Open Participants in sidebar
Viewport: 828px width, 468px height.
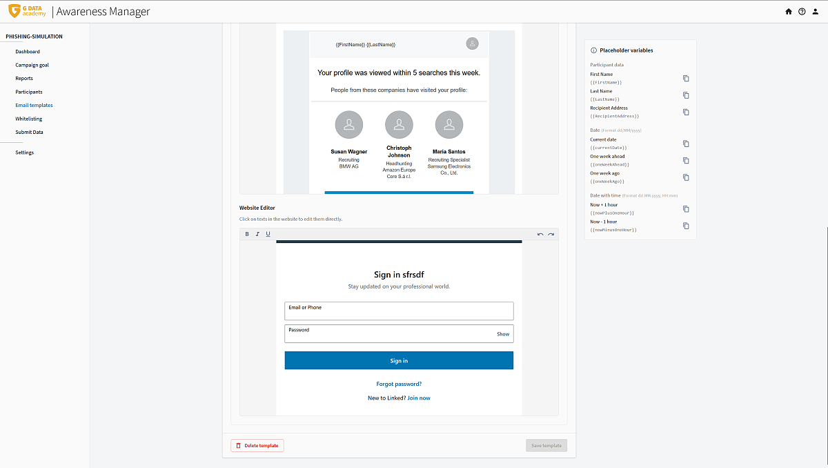29,92
